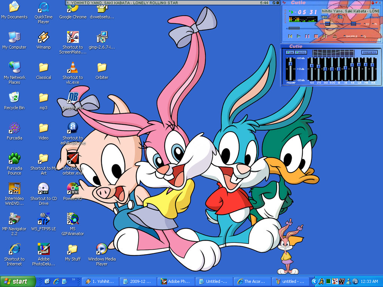Screen dimensions: 383x287
Task: Open the Shortcut to vlc.exe icon
Action: (x=73, y=73)
